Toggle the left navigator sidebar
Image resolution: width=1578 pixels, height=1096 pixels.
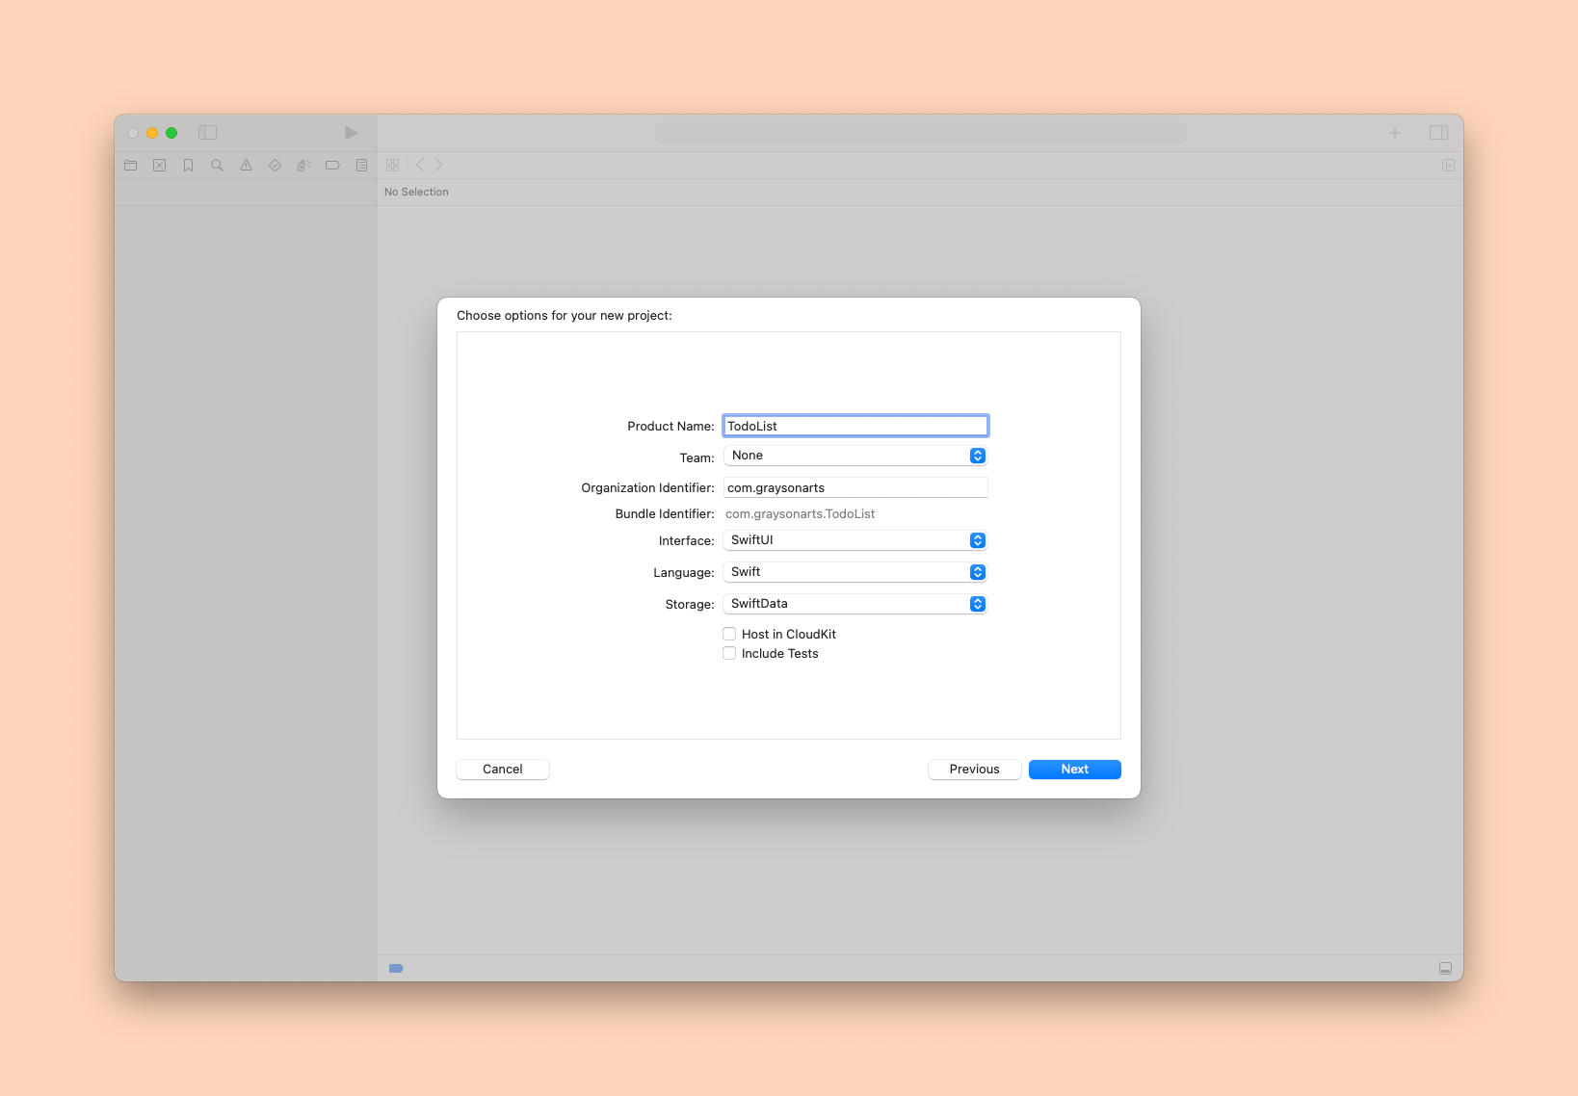[208, 133]
